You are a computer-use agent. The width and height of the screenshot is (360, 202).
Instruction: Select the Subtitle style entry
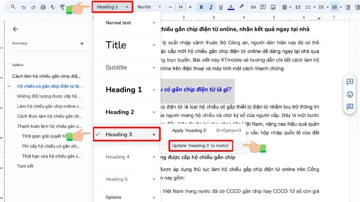tap(127, 67)
